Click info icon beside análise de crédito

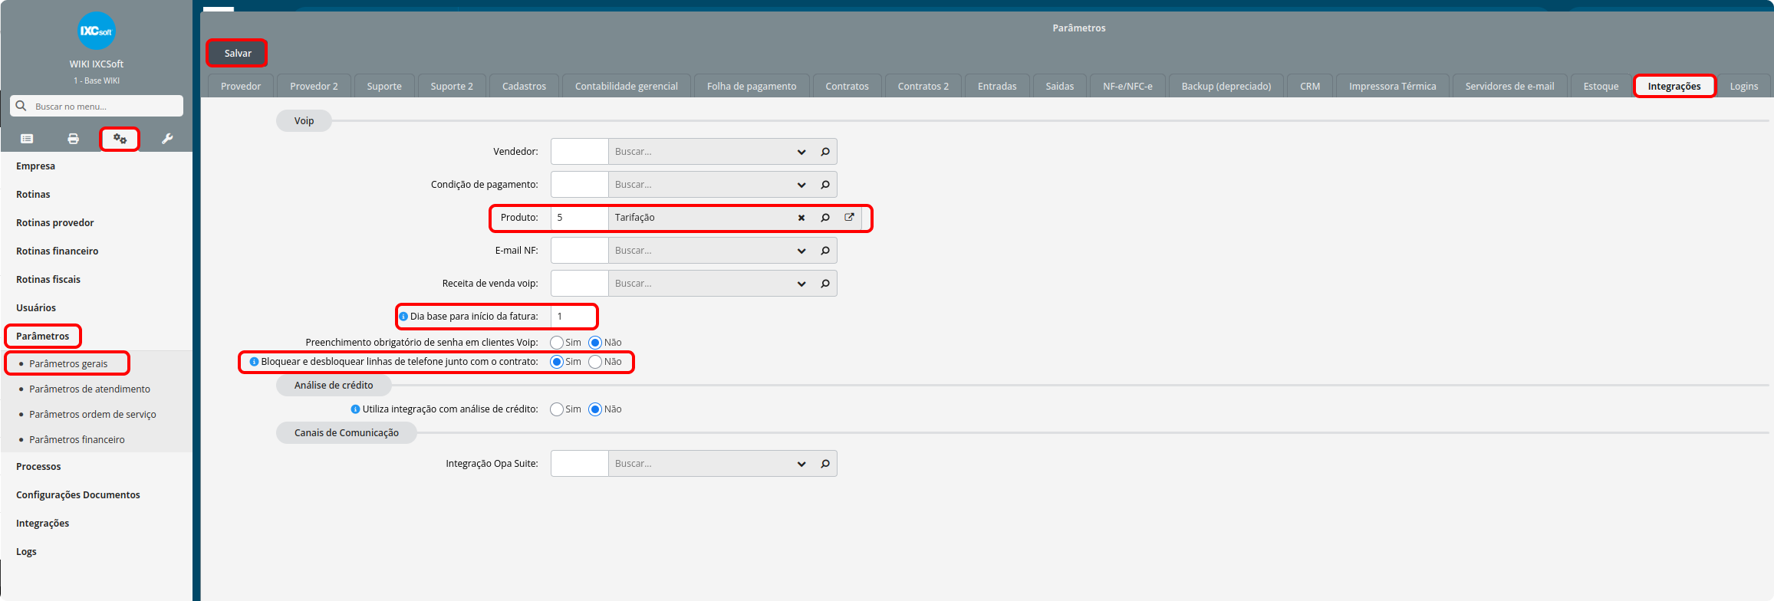tap(355, 409)
